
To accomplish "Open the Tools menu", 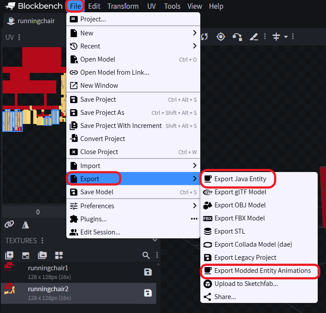I will (172, 6).
